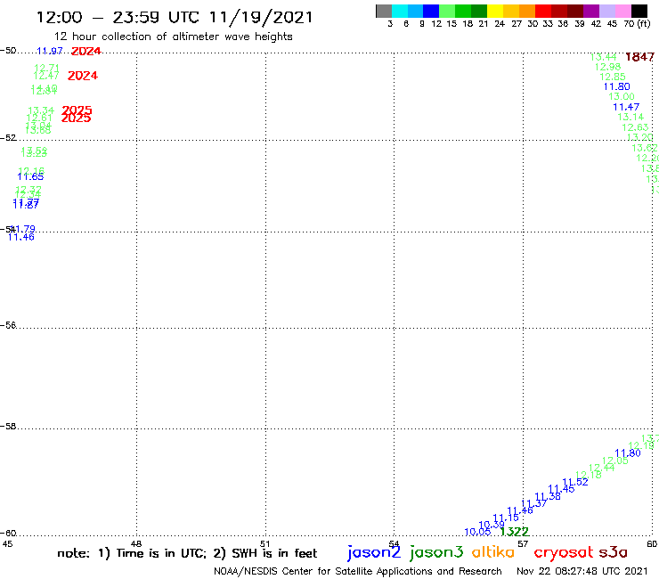Click wave height value '11.15'
This screenshot has height=579, width=659.
click(506, 518)
